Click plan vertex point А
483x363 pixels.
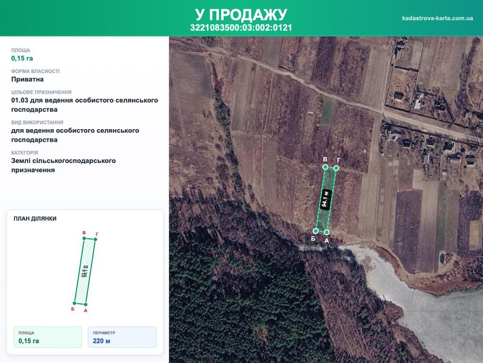pyautogui.click(x=85, y=304)
